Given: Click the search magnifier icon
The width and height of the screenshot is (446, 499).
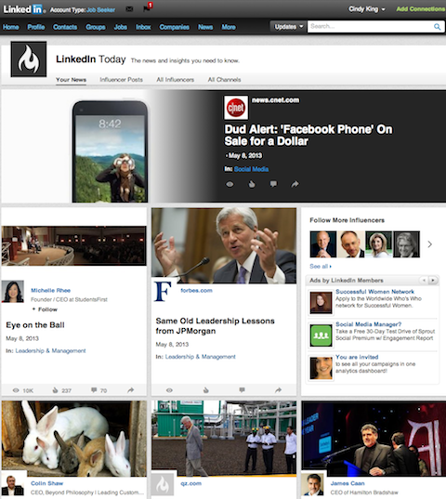Looking at the screenshot, I should point(438,27).
